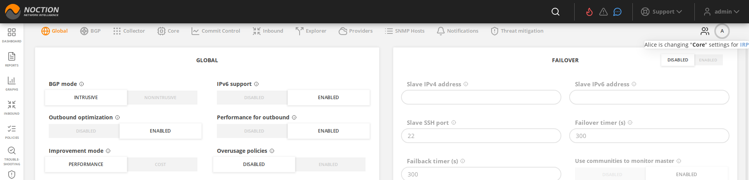Screen dimensions: 749x180
Task: Open the Threat mitigation tab
Action: click(x=517, y=31)
